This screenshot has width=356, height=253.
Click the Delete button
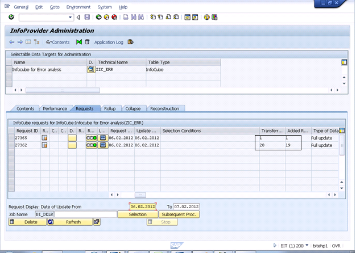click(27, 222)
